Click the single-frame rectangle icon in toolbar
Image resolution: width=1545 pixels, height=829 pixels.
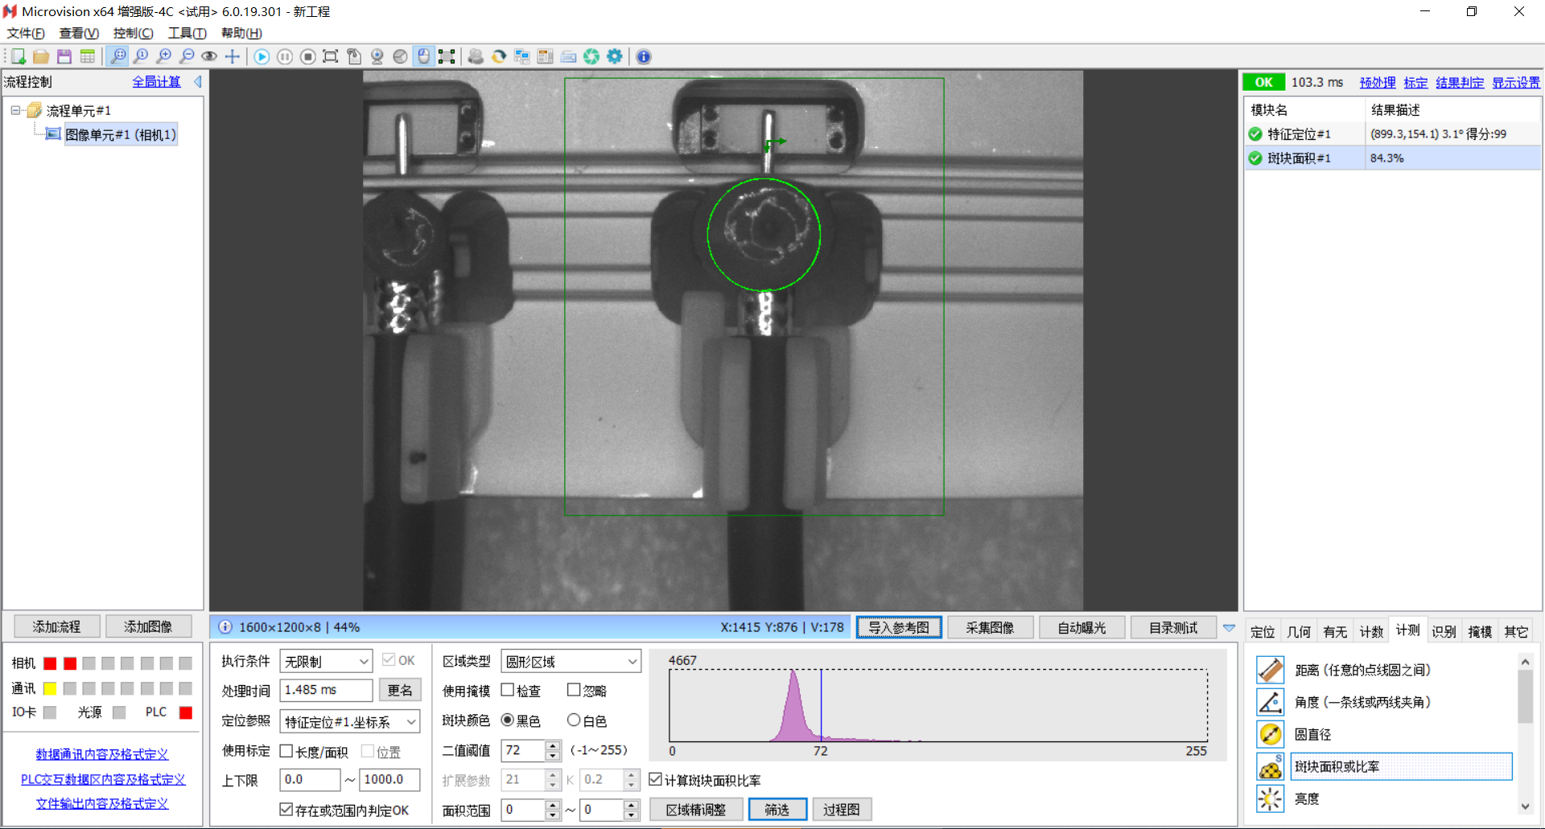pos(331,56)
